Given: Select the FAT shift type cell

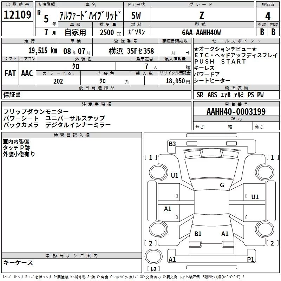Looking at the screenshot, I should 10,73.
